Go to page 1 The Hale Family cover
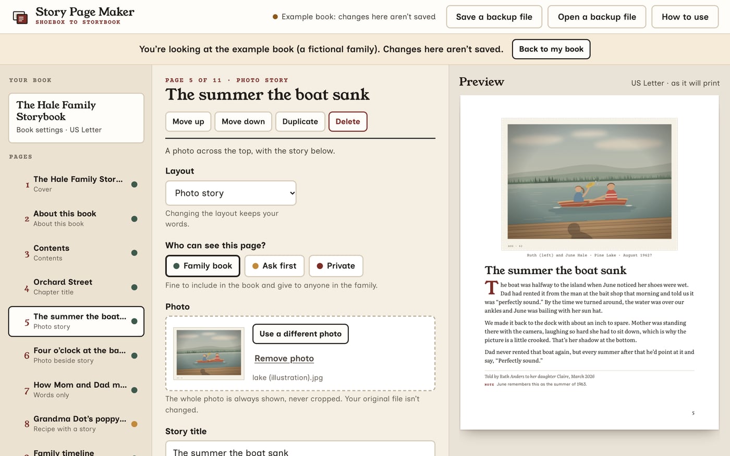Image resolution: width=730 pixels, height=456 pixels. click(76, 184)
